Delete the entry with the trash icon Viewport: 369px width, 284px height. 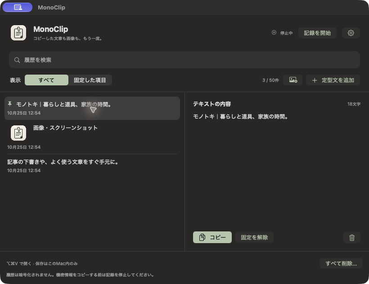(x=352, y=237)
